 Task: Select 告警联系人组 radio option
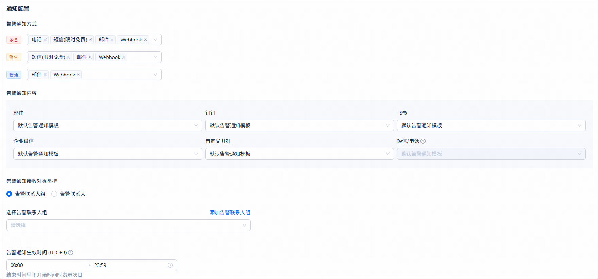(9, 194)
